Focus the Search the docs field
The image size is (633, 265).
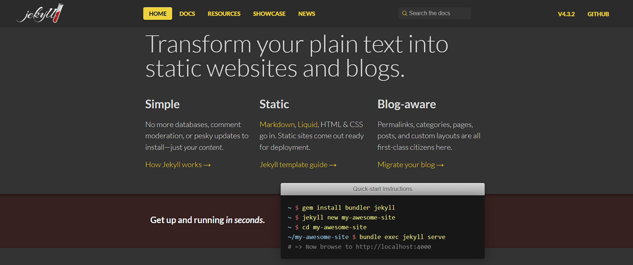click(438, 13)
